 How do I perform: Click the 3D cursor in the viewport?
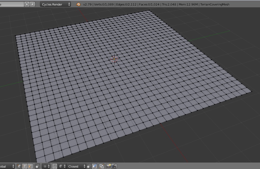[114, 59]
